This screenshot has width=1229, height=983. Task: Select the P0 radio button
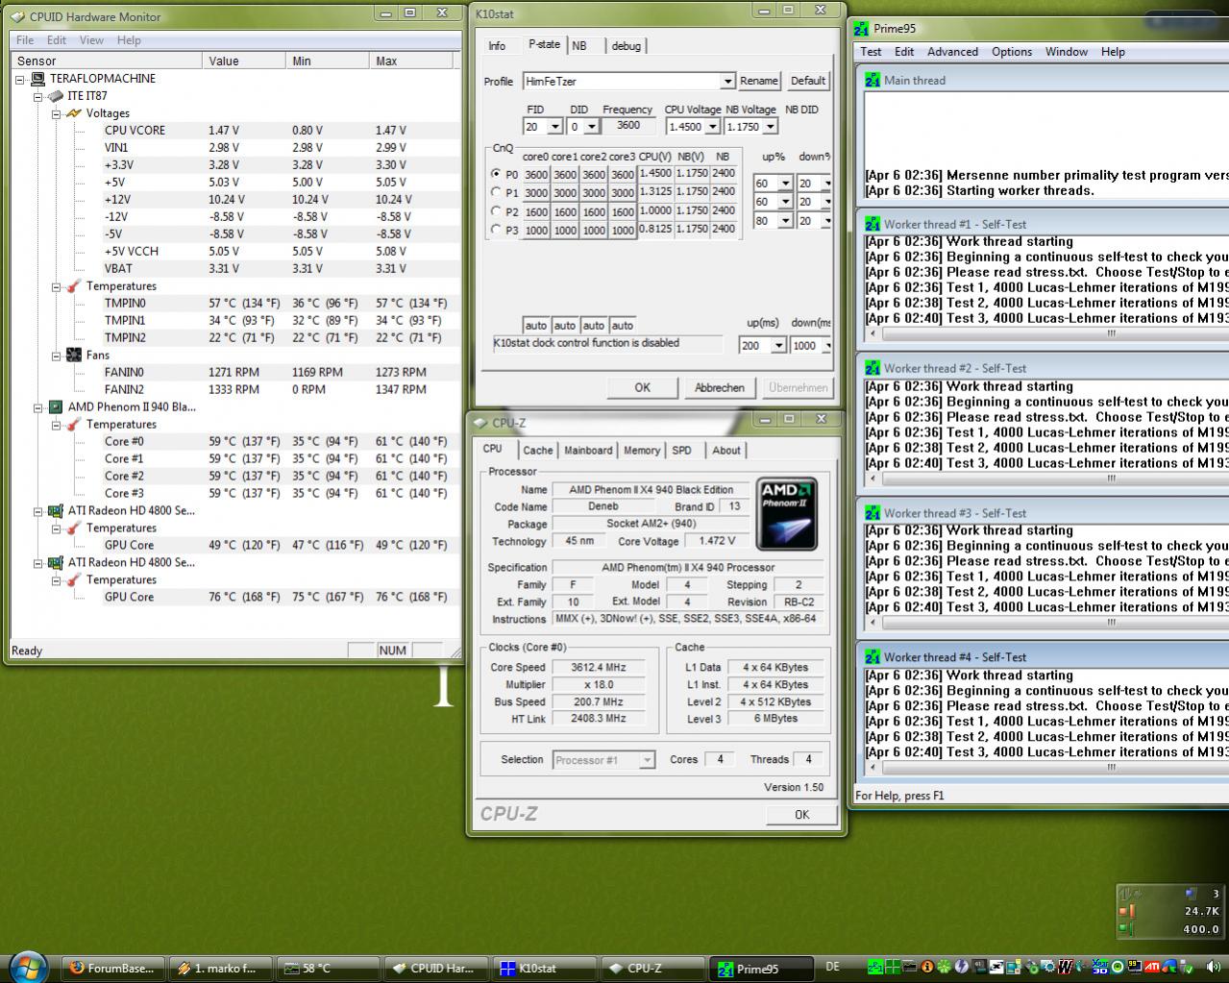coord(496,175)
